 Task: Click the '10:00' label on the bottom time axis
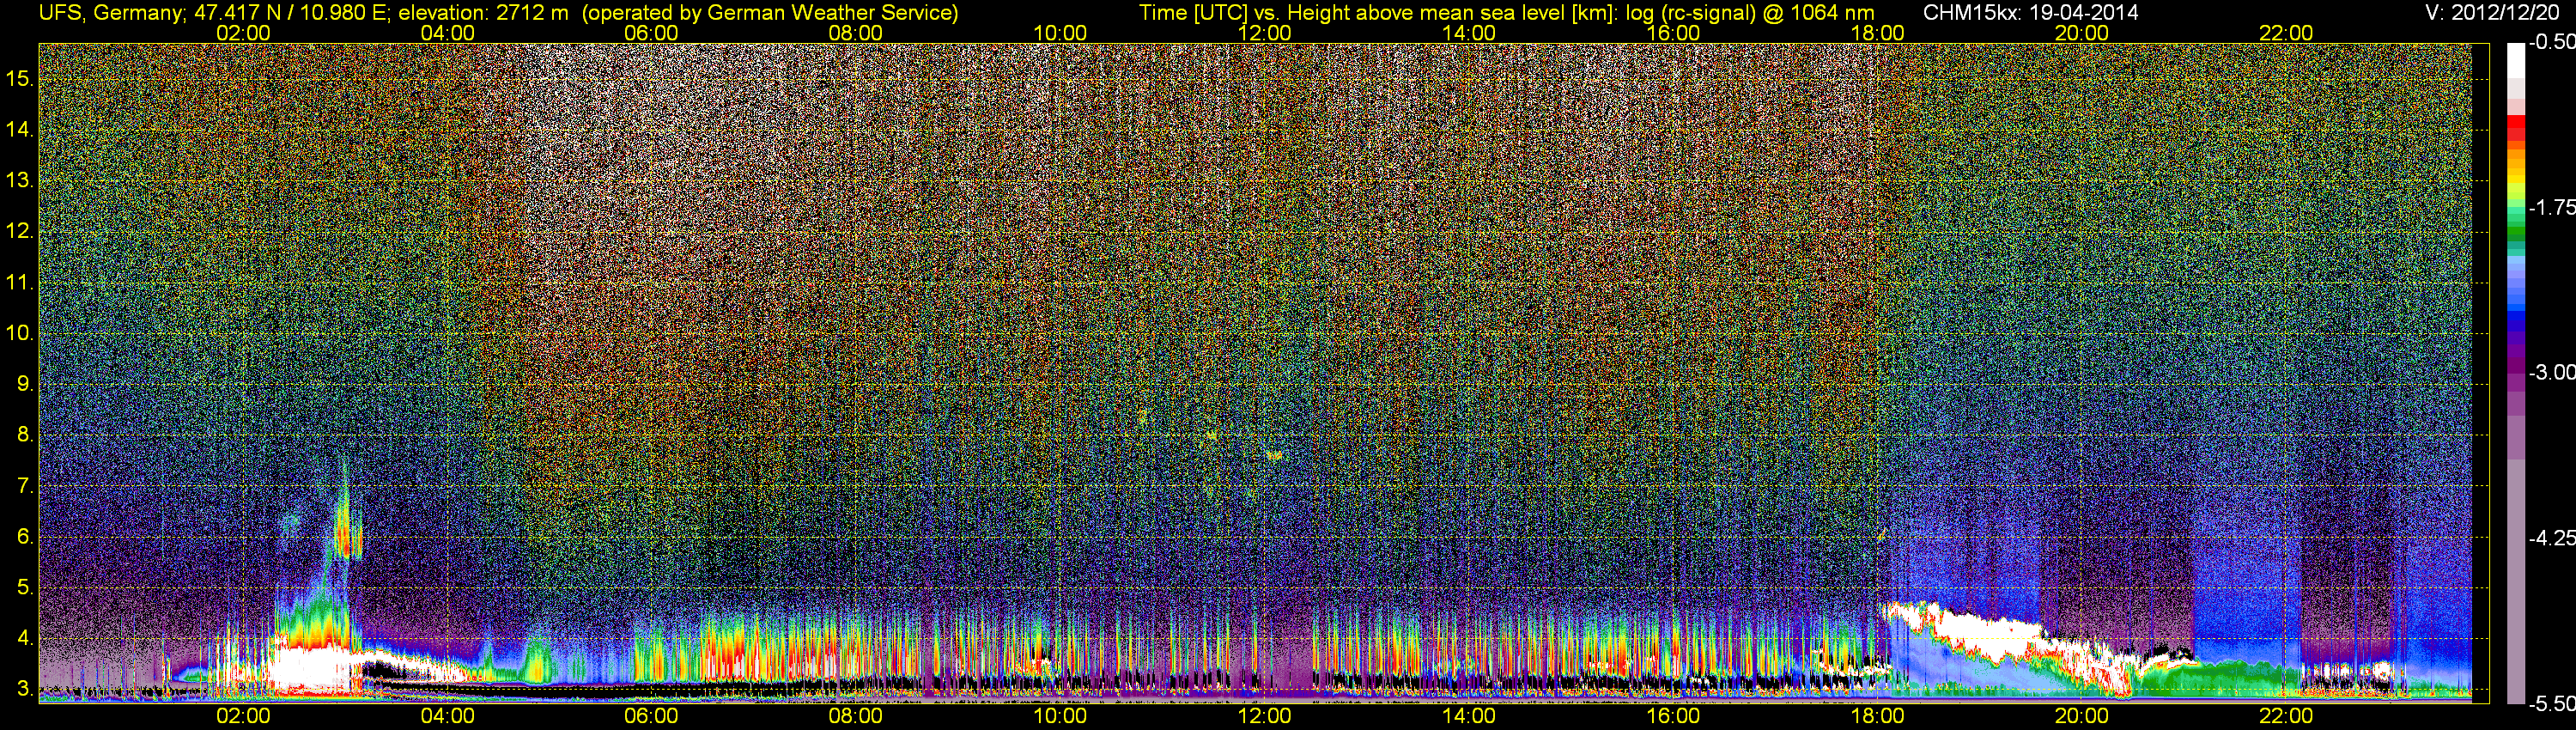coord(1060,716)
